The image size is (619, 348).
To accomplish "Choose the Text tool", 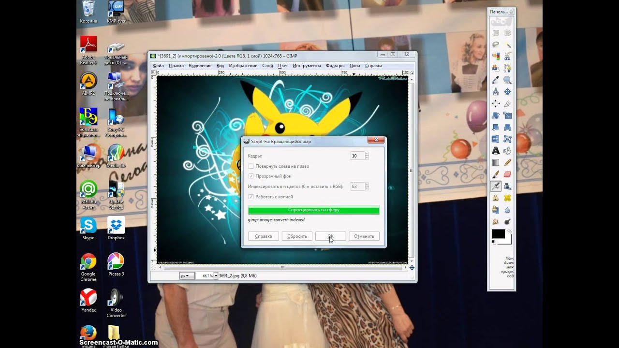I will (496, 151).
